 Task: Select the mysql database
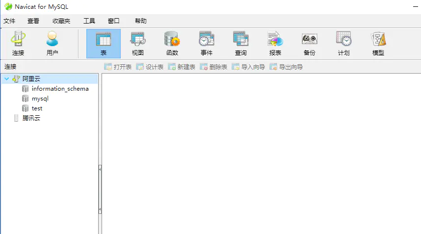point(40,99)
